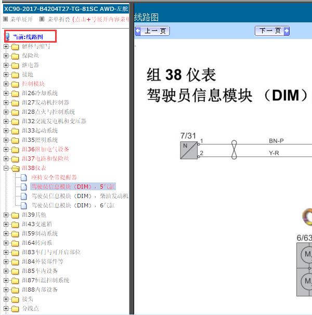Click the XC90-2017-B4204T27 title bar text
Image resolution: width=312 pixels, height=315 pixels.
(66, 9)
